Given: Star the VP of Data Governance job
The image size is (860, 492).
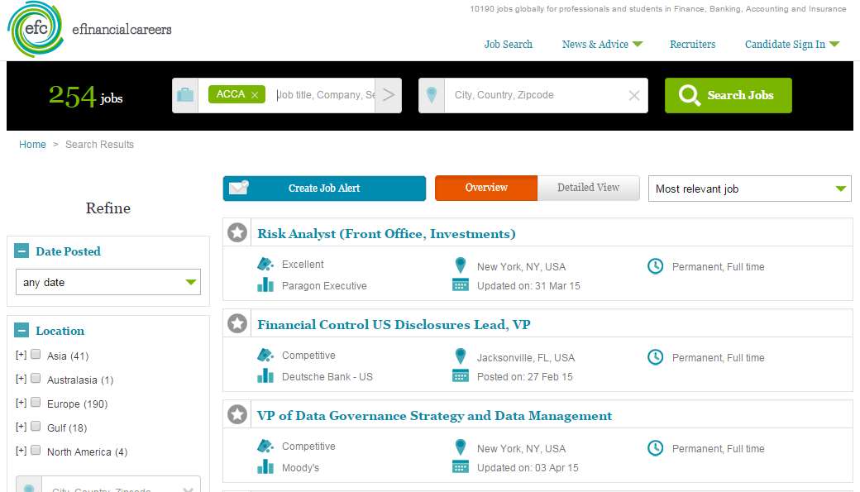Looking at the screenshot, I should pos(237,414).
